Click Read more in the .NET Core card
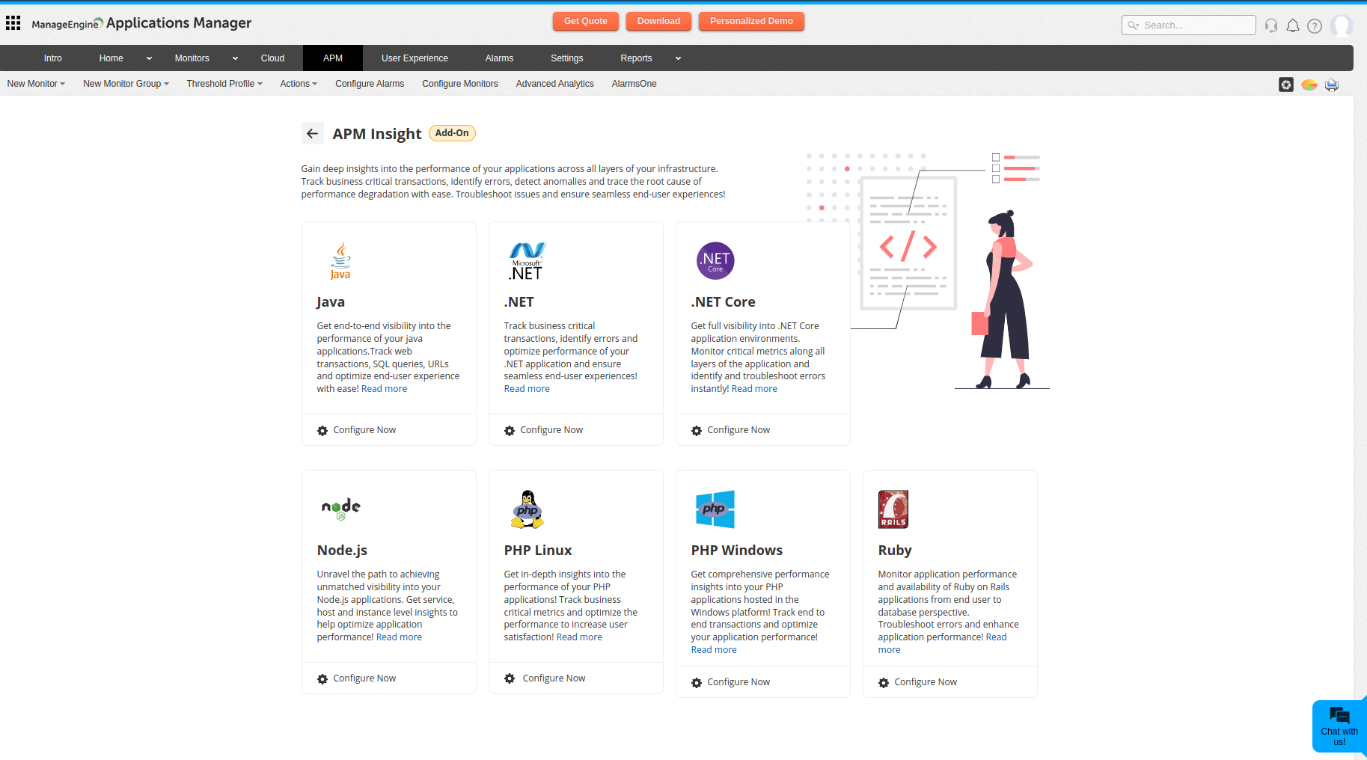This screenshot has height=760, width=1367. (x=754, y=389)
